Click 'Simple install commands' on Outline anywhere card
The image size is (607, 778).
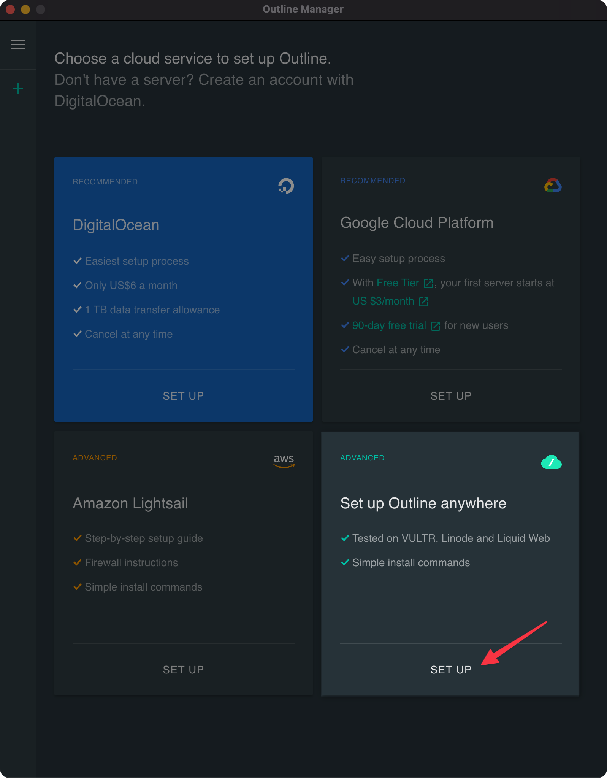(411, 563)
